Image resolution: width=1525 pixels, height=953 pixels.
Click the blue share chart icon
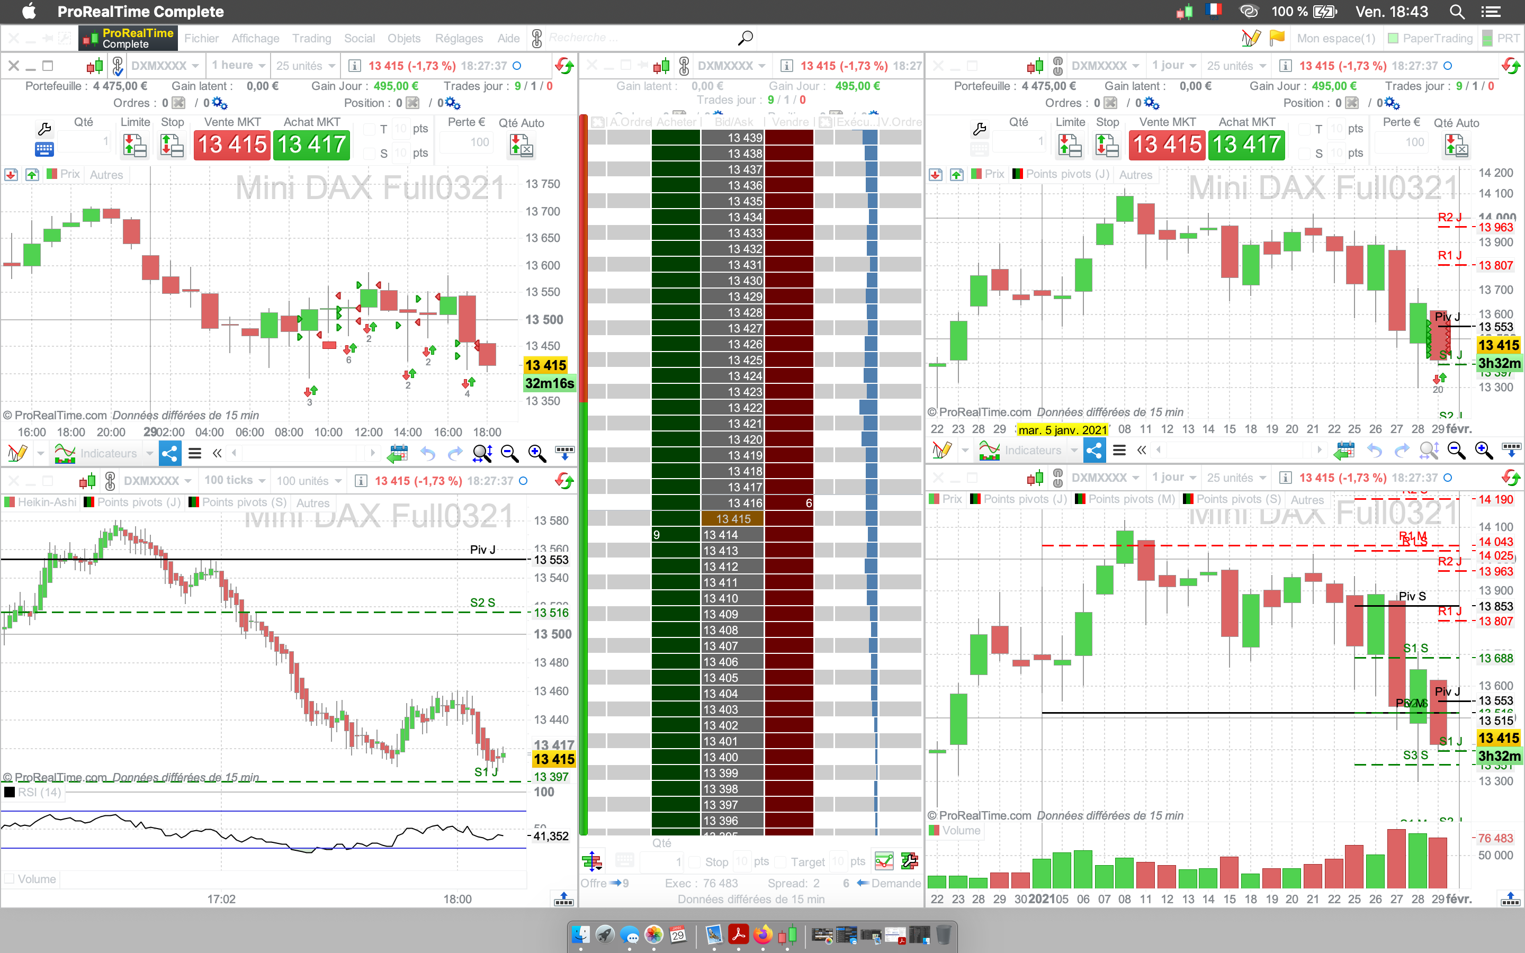tap(169, 453)
